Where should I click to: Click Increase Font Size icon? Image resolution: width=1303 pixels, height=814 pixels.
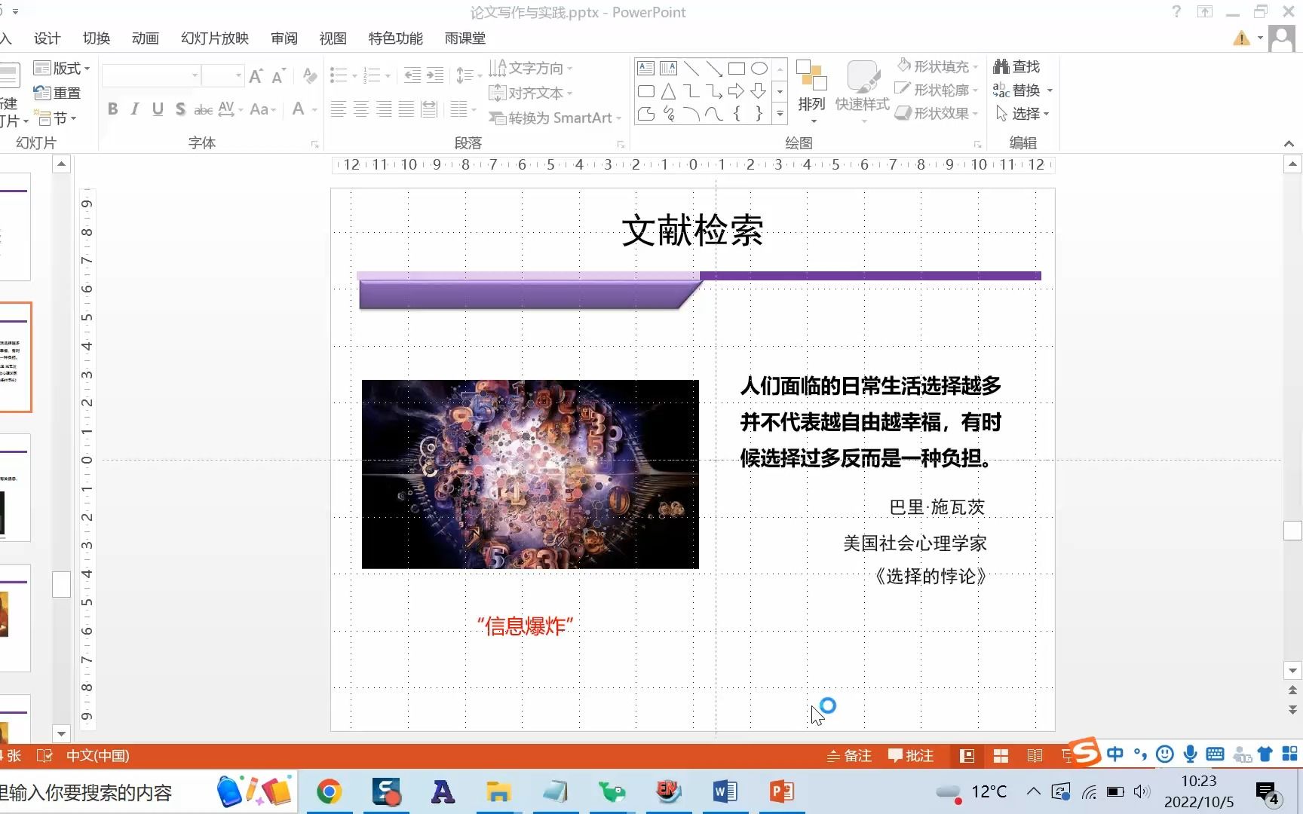[256, 76]
